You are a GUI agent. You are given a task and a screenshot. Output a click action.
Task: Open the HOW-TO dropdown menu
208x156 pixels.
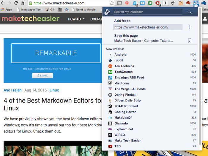click(x=76, y=19)
